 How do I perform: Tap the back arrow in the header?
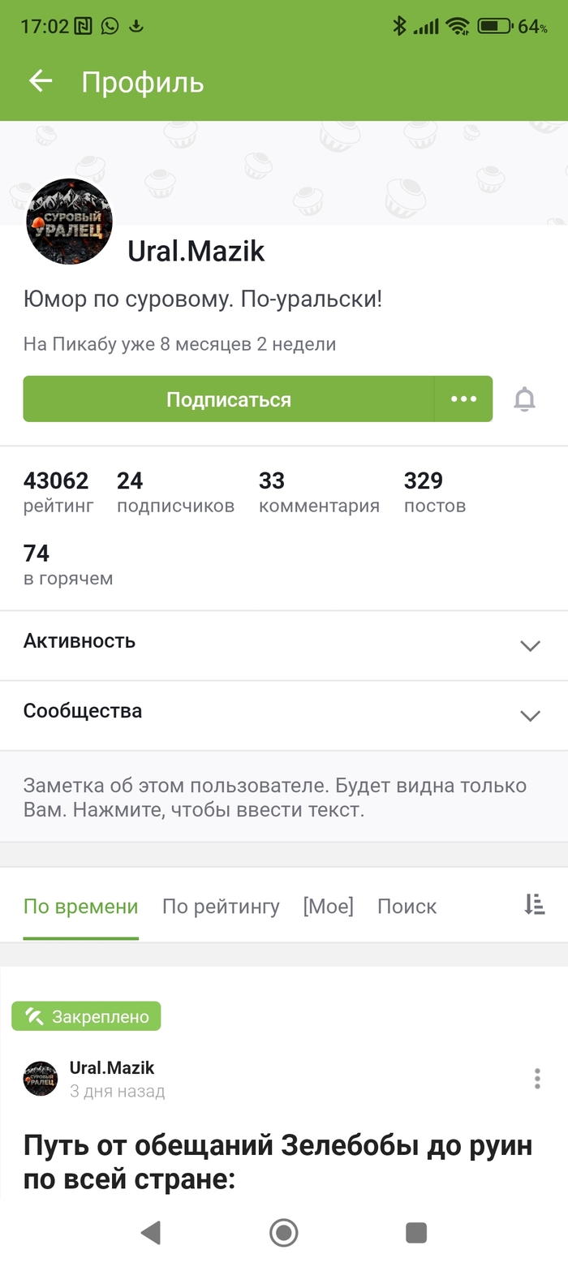coord(40,81)
